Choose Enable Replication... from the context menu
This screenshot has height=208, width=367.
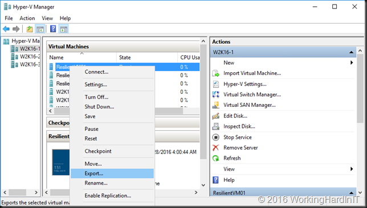coord(112,195)
